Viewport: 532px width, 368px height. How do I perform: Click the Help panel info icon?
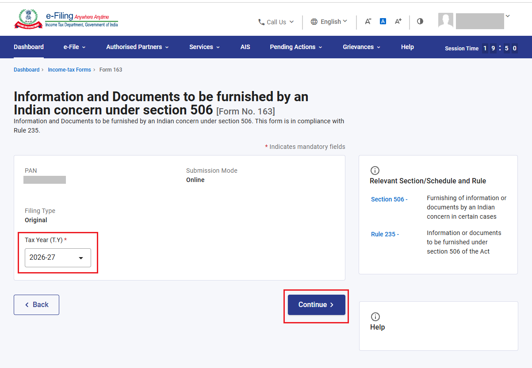point(375,317)
